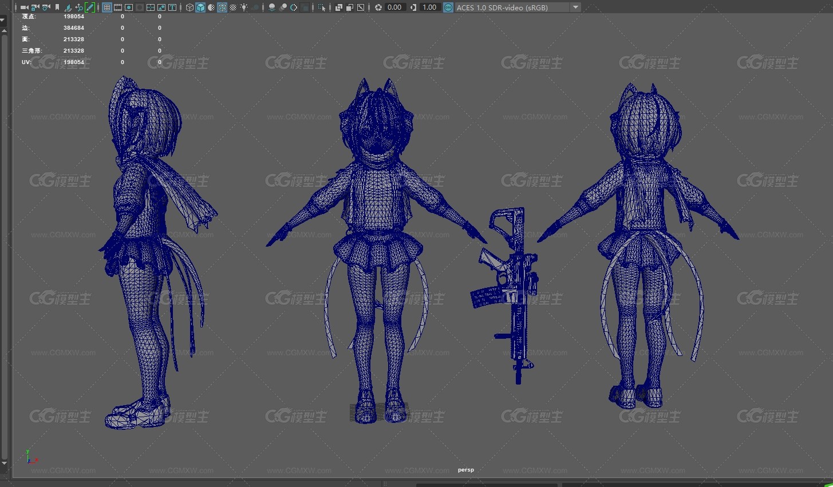Click the persp camera label
Image resolution: width=833 pixels, height=487 pixels.
click(x=466, y=470)
